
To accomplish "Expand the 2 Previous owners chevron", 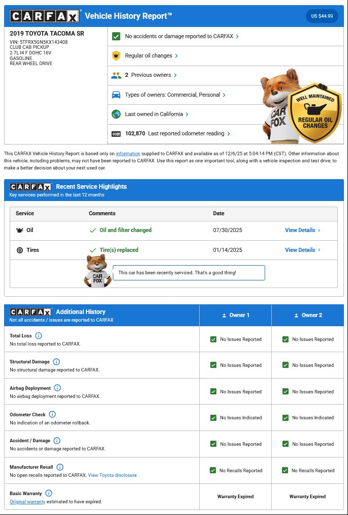I will (175, 75).
